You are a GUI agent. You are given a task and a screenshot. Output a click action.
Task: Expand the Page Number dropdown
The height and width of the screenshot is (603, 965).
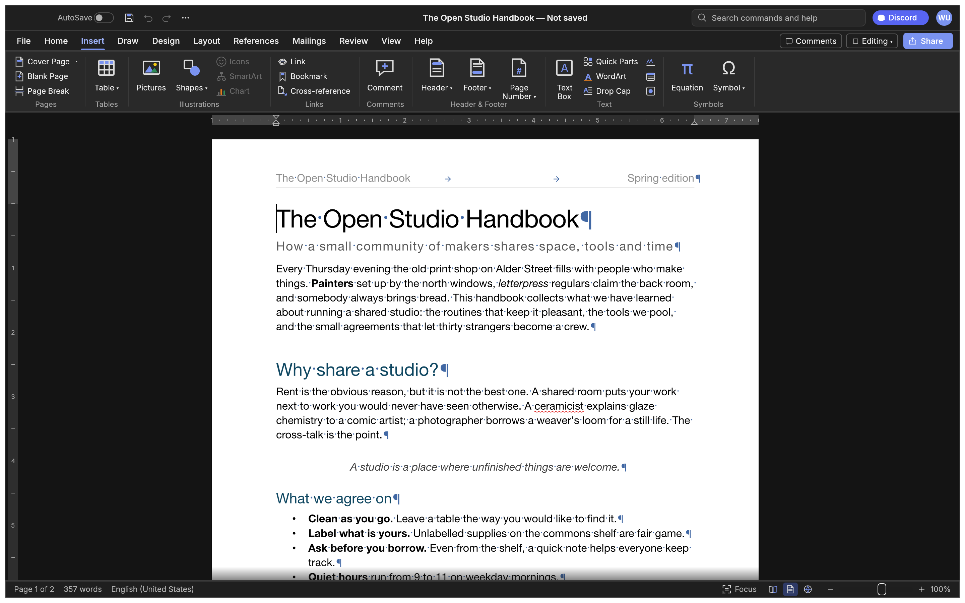click(x=519, y=79)
